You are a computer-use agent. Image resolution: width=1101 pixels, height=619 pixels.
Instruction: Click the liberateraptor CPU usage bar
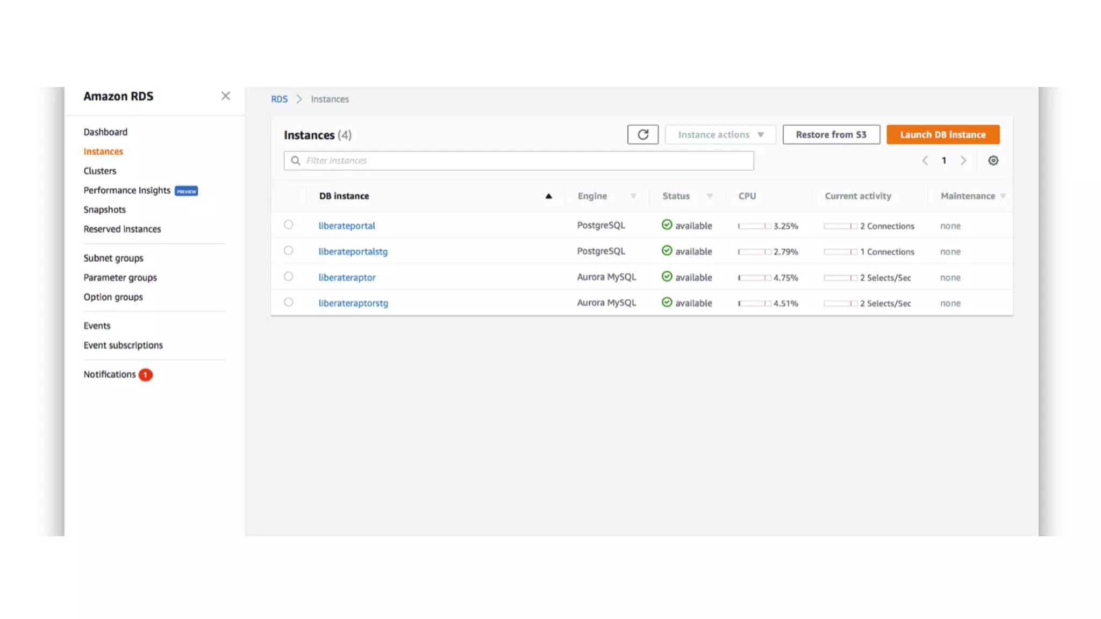754,278
